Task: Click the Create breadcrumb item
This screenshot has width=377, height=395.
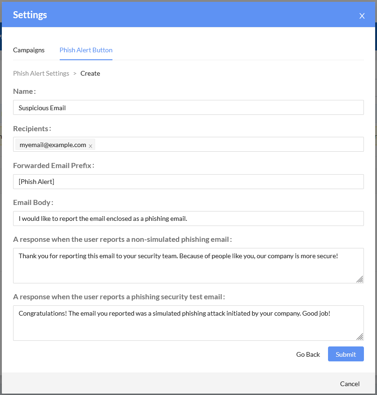Action: tap(90, 73)
